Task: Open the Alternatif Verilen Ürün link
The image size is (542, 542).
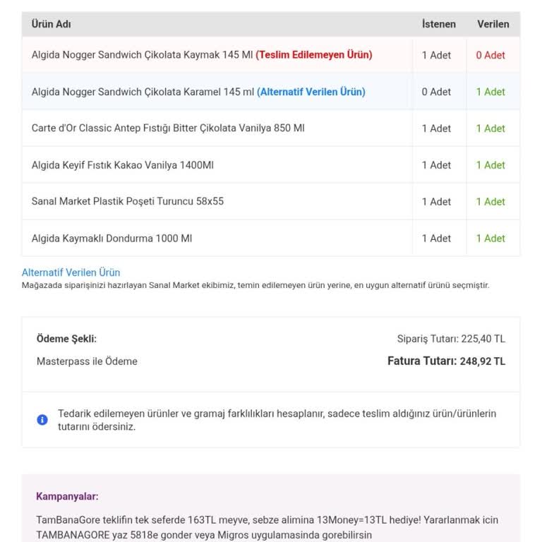Action: pyautogui.click(x=71, y=272)
